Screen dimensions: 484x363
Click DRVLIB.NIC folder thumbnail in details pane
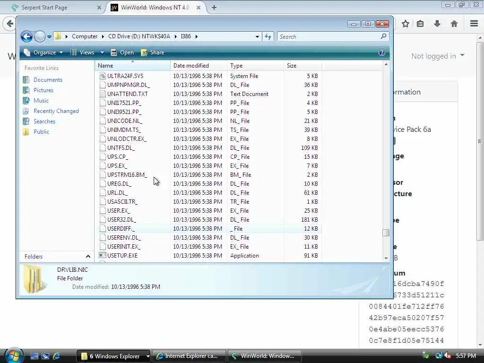tap(34, 279)
